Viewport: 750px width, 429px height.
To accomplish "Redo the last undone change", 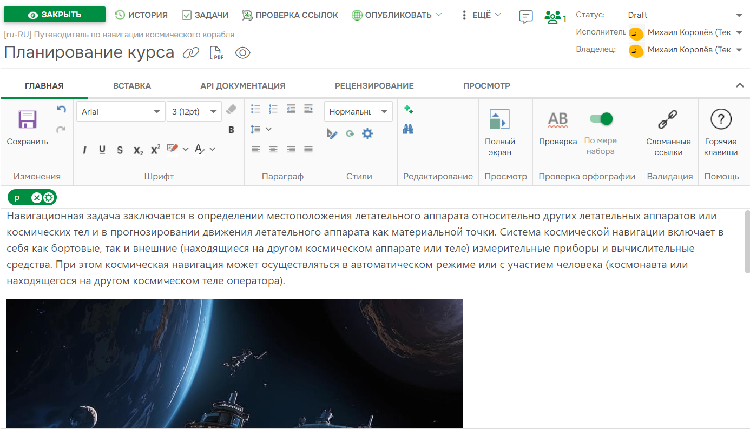I will pyautogui.click(x=61, y=130).
